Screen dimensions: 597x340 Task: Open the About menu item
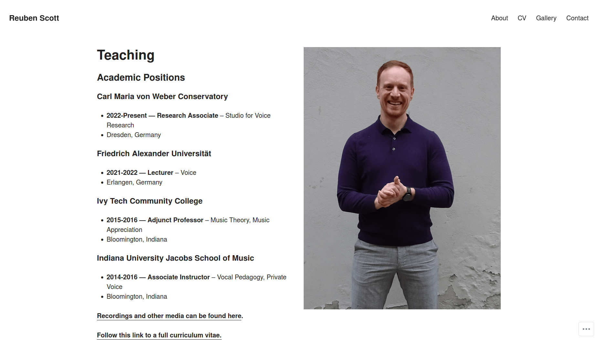click(x=499, y=18)
